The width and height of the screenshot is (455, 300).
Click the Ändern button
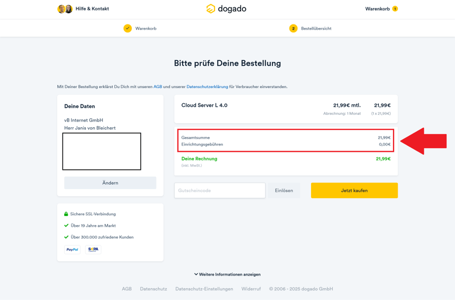(x=110, y=183)
